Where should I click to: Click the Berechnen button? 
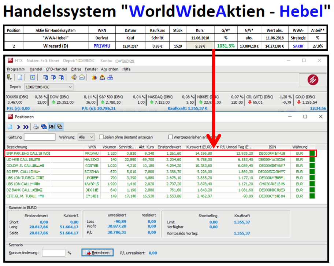97,252
